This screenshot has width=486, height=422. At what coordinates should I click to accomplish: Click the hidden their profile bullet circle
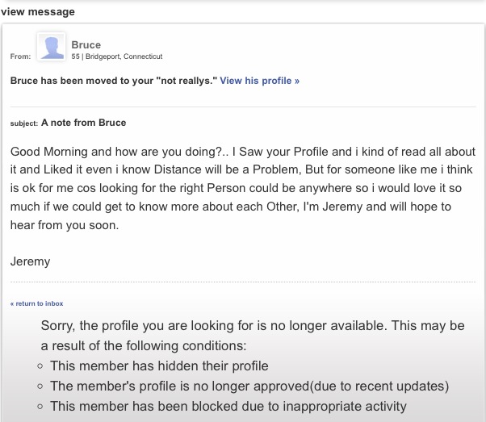pos(40,366)
